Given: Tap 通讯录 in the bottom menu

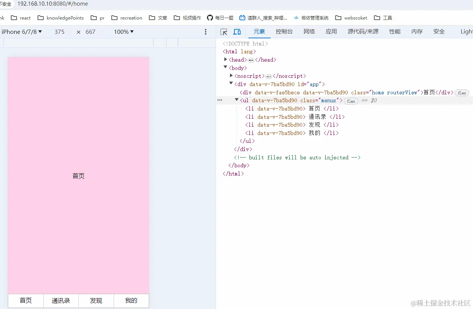Looking at the screenshot, I should click(x=61, y=301).
